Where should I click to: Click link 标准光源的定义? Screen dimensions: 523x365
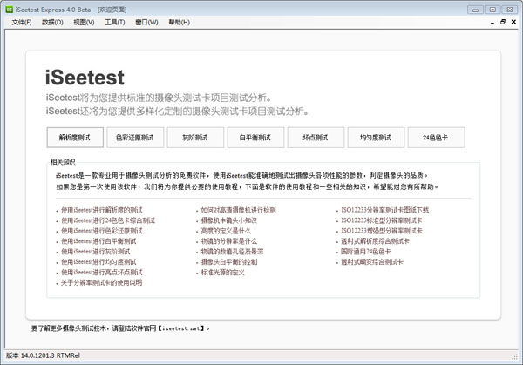pyautogui.click(x=222, y=272)
